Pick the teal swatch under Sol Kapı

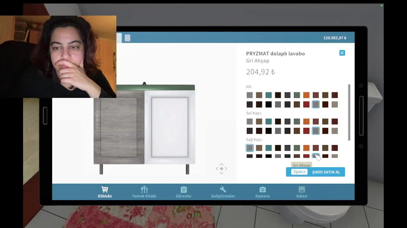[x=269, y=121]
